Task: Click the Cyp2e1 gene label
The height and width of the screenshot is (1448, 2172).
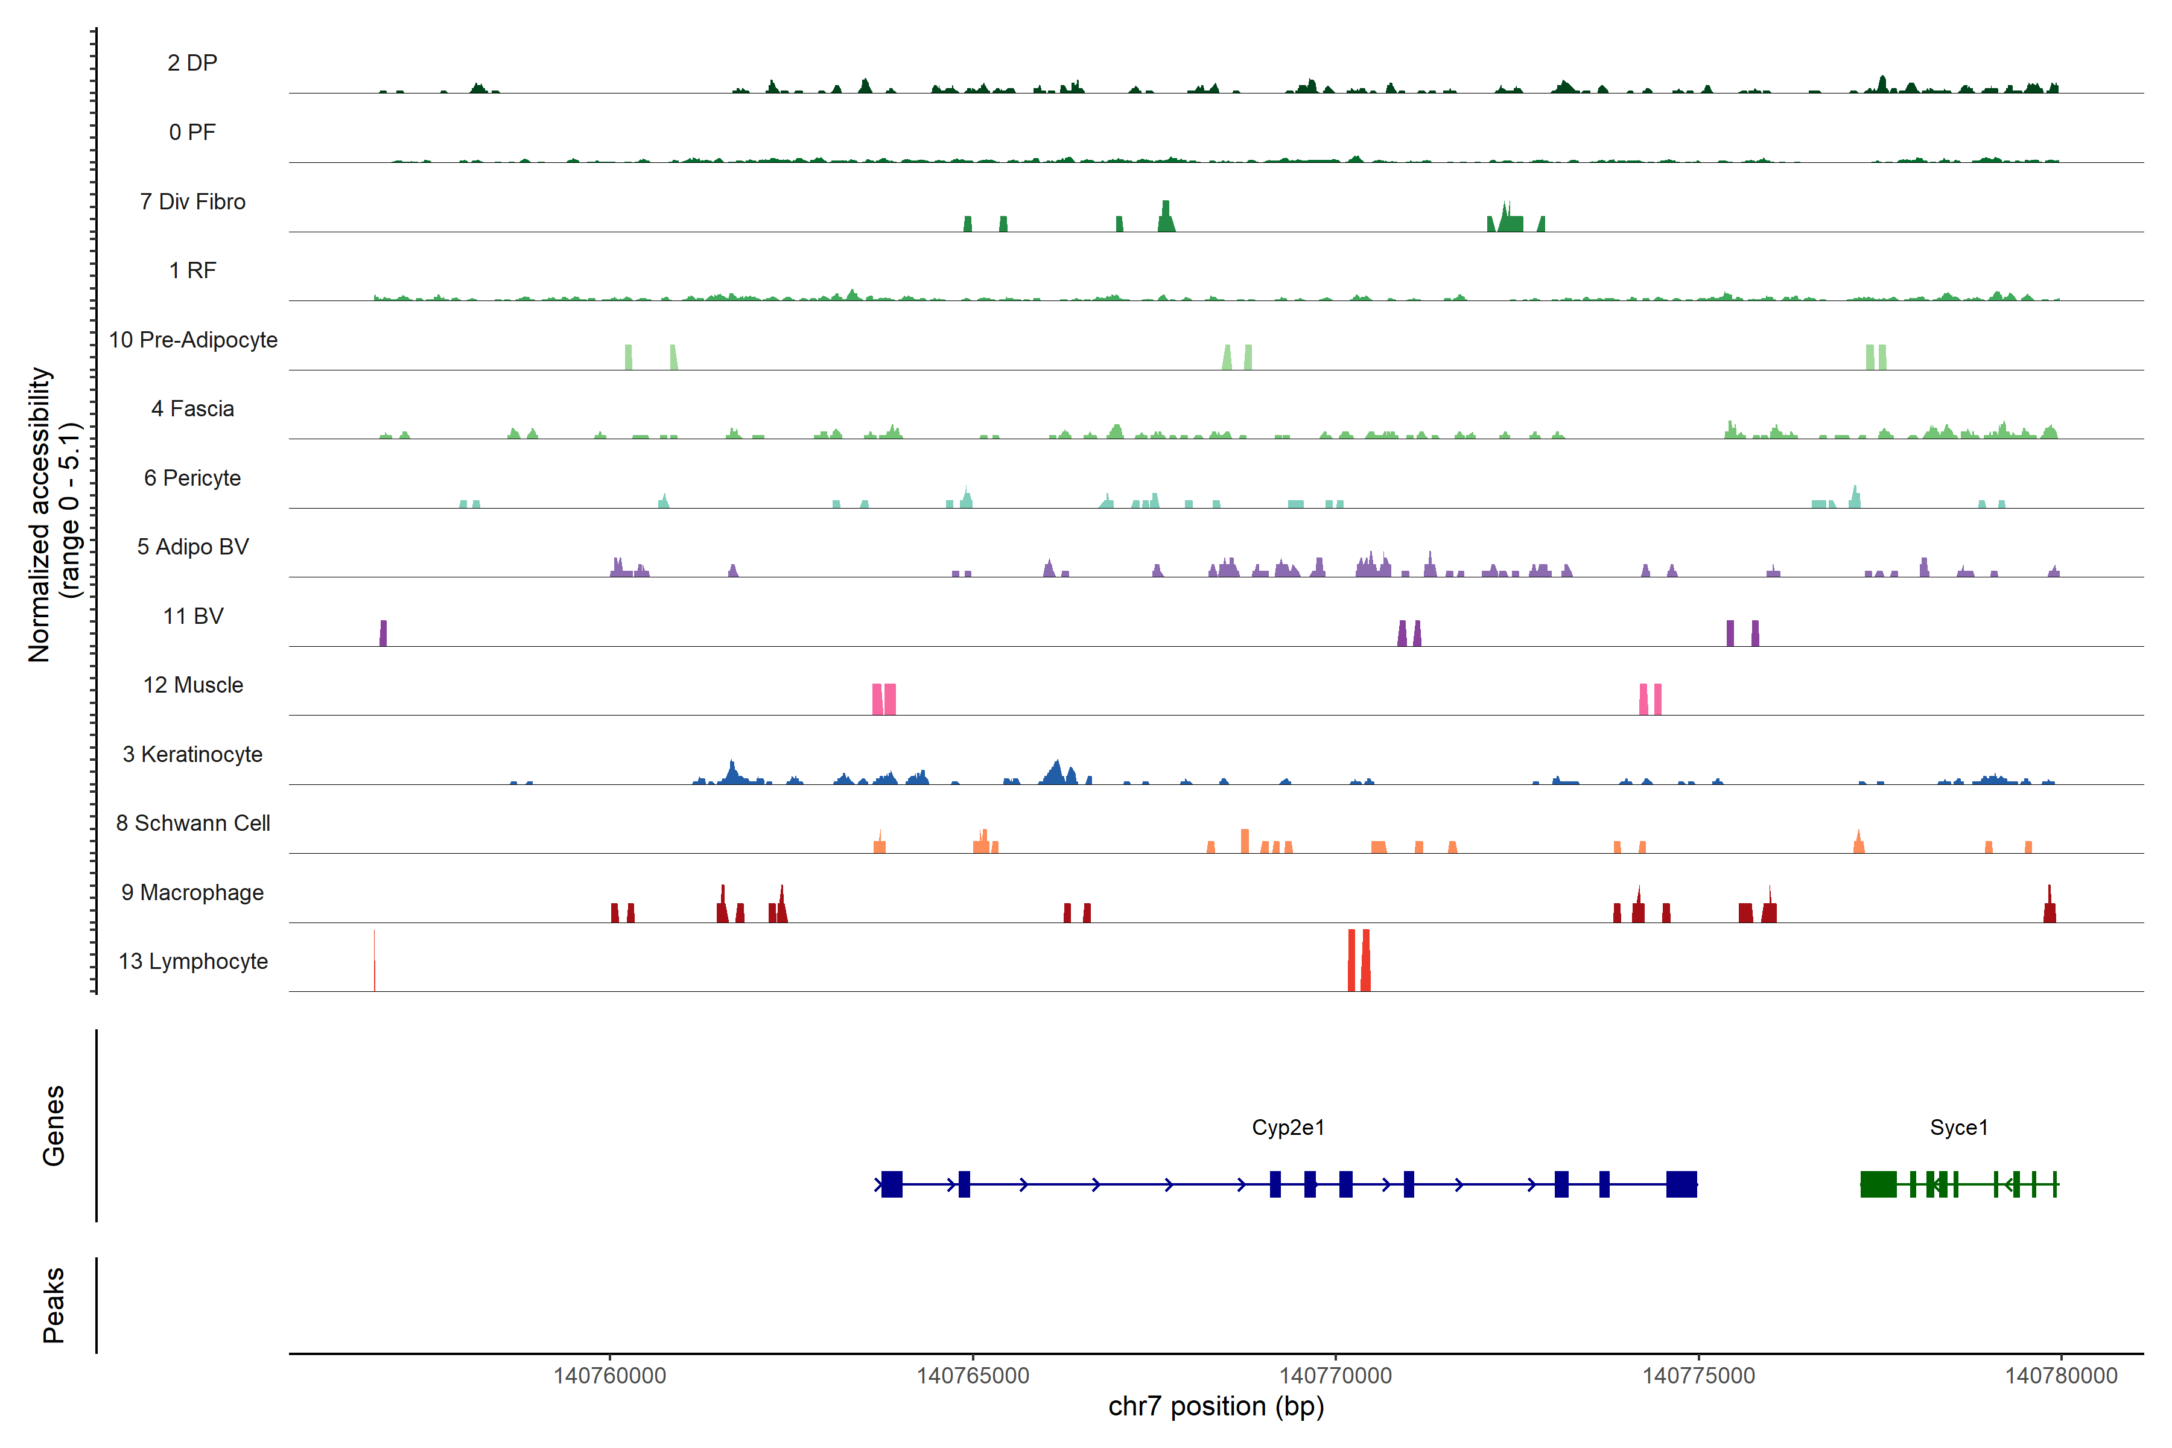Action: tap(1288, 1128)
